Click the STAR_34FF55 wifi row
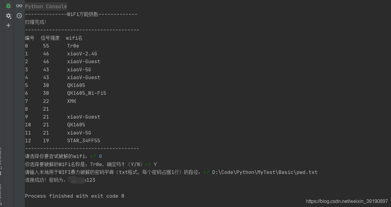 tap(83, 141)
